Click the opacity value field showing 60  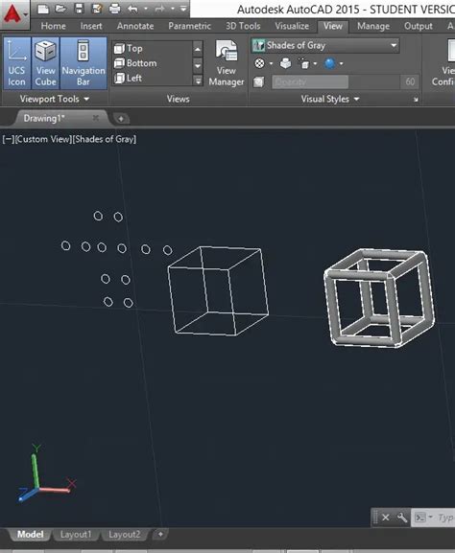(x=410, y=82)
